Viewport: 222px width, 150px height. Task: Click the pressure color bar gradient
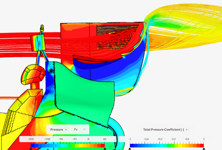point(68,146)
